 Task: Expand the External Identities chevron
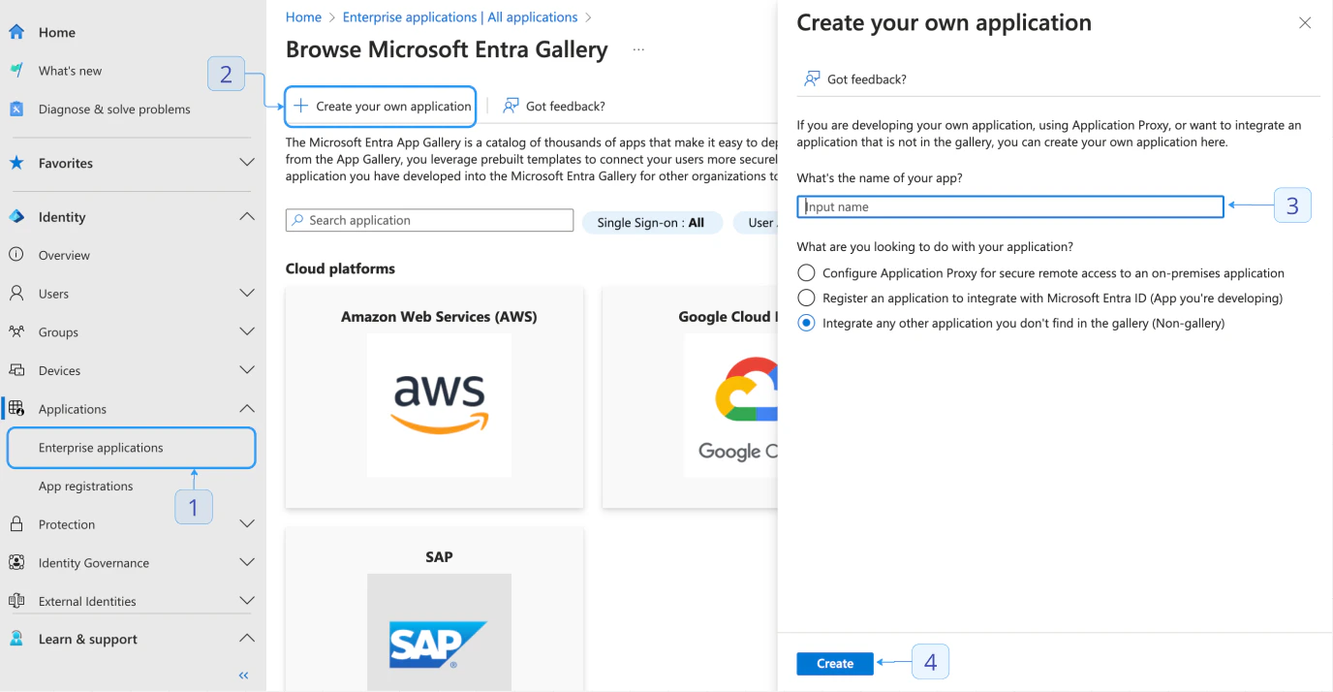pos(247,601)
